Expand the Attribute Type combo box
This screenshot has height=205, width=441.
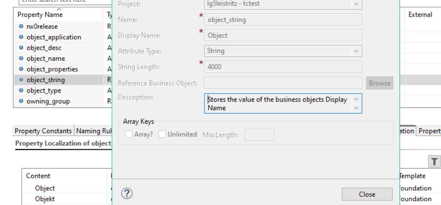click(x=356, y=51)
